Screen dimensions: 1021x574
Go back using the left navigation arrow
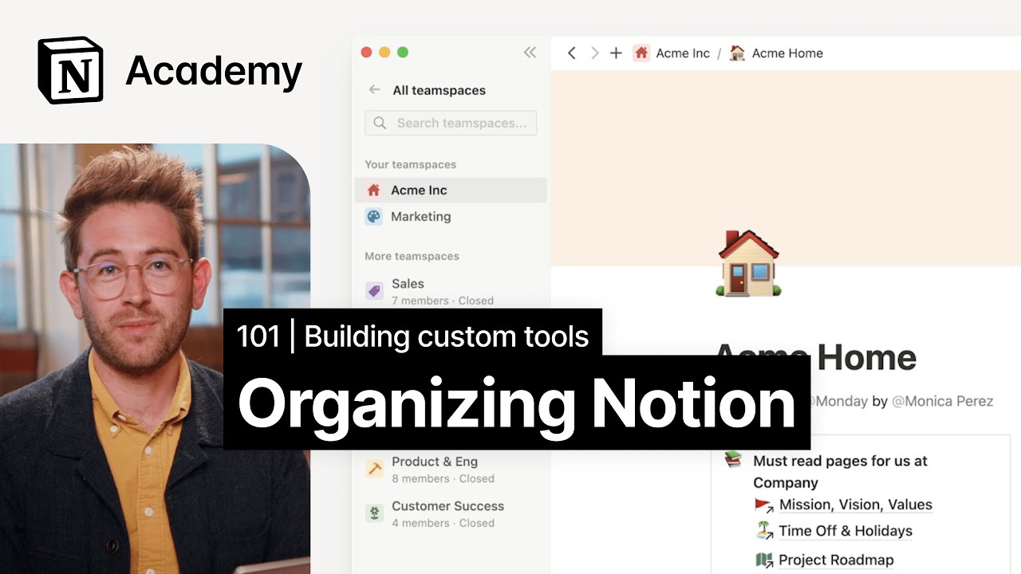point(571,53)
